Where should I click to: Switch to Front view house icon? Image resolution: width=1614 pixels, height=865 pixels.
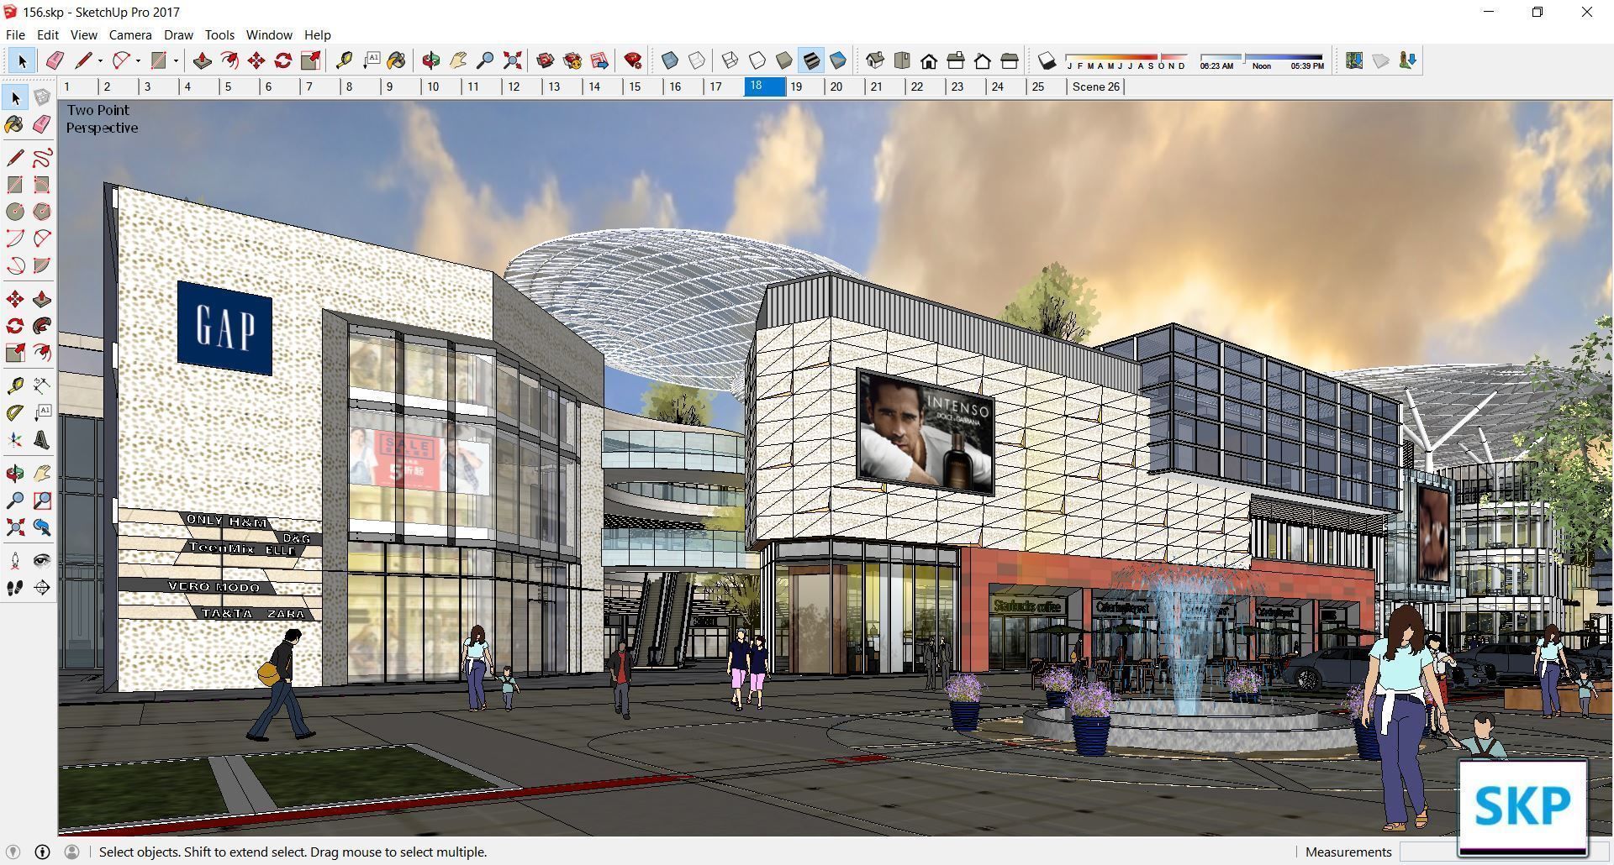coord(929,60)
